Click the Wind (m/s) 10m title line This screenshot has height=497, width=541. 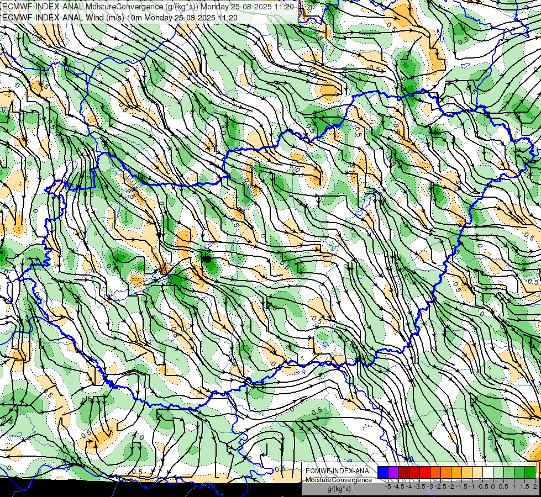(120, 18)
